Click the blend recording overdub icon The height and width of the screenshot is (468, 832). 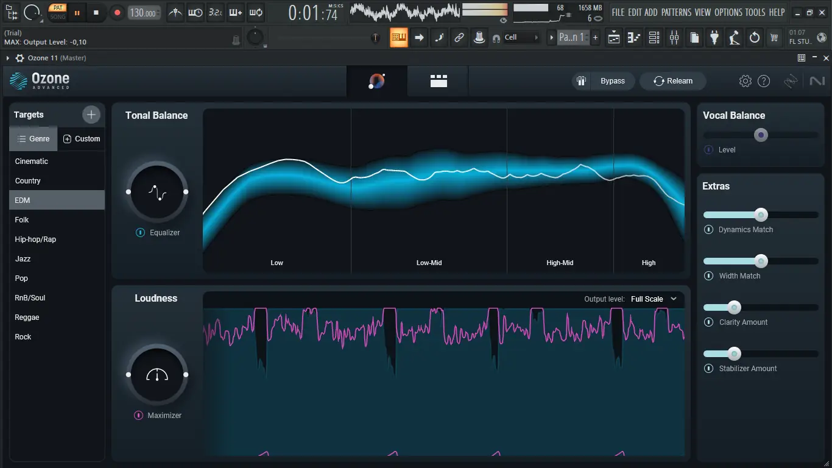tap(236, 12)
